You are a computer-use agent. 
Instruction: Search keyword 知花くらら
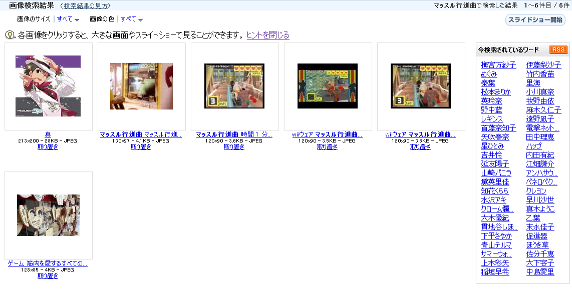495,191
